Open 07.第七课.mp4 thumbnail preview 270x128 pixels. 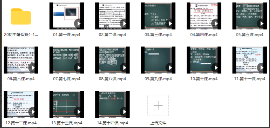(x=67, y=60)
